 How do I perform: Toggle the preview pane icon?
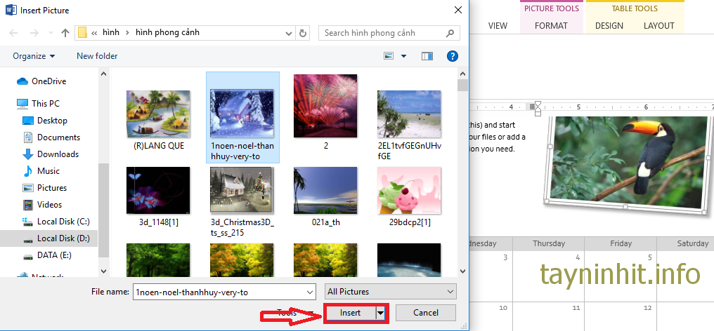pyautogui.click(x=427, y=56)
